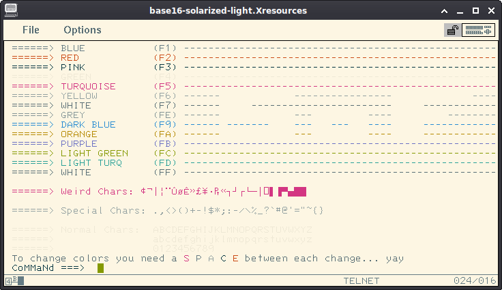Click the TELNET status text

(x=361, y=281)
